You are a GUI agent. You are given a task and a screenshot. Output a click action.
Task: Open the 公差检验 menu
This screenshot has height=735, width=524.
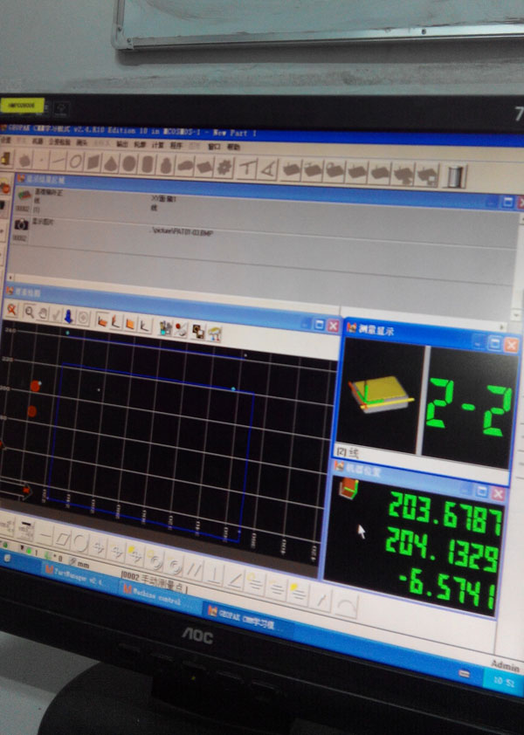[x=59, y=141]
